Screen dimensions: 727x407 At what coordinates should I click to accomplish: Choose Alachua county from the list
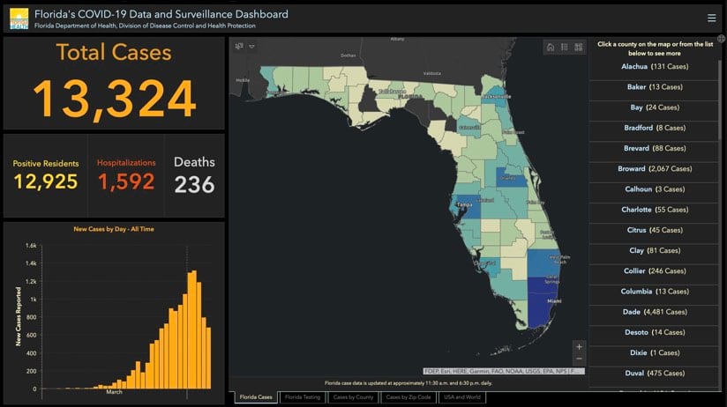point(654,67)
